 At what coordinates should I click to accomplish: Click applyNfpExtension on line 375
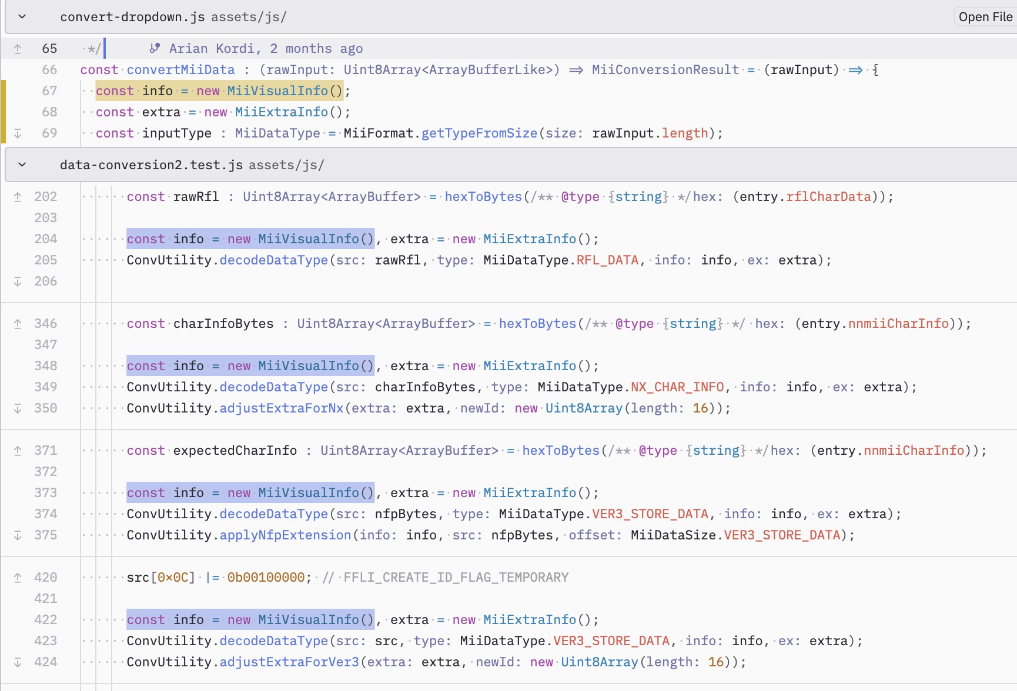click(x=285, y=535)
